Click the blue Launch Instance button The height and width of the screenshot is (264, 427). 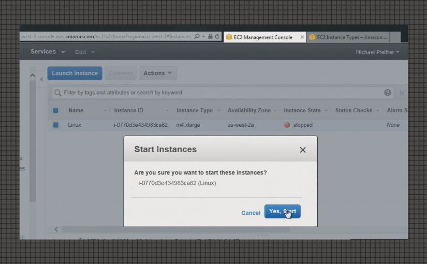click(x=75, y=74)
